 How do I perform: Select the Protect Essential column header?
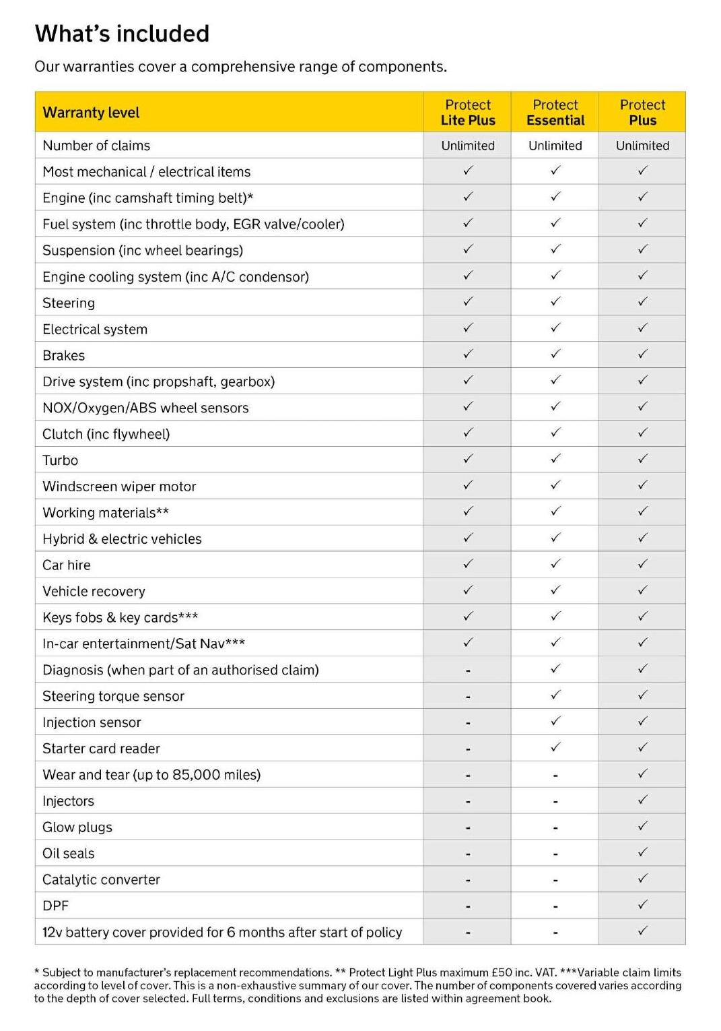pyautogui.click(x=555, y=113)
